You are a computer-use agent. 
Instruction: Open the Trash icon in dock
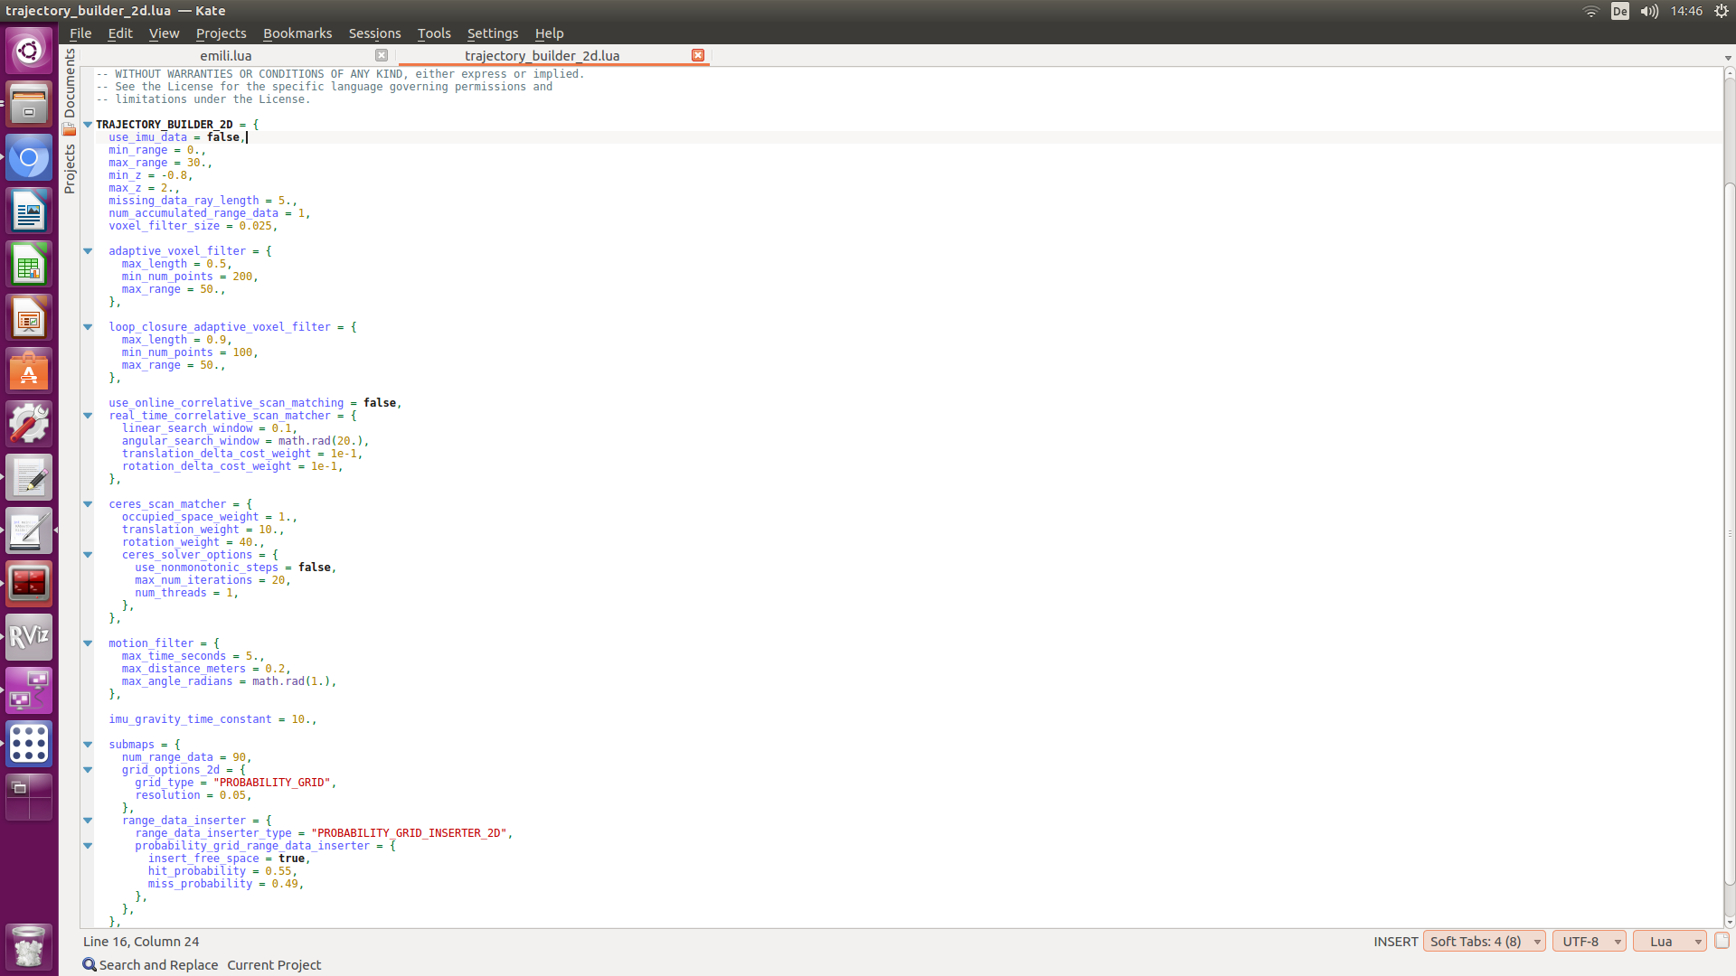tap(29, 946)
